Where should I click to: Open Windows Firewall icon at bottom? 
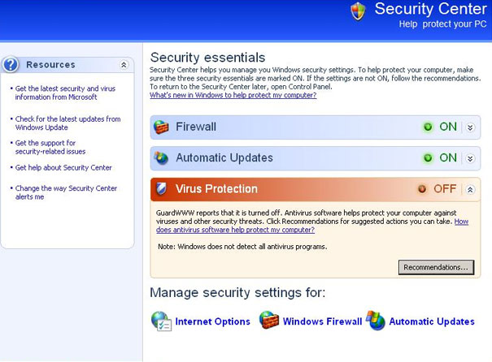(269, 320)
